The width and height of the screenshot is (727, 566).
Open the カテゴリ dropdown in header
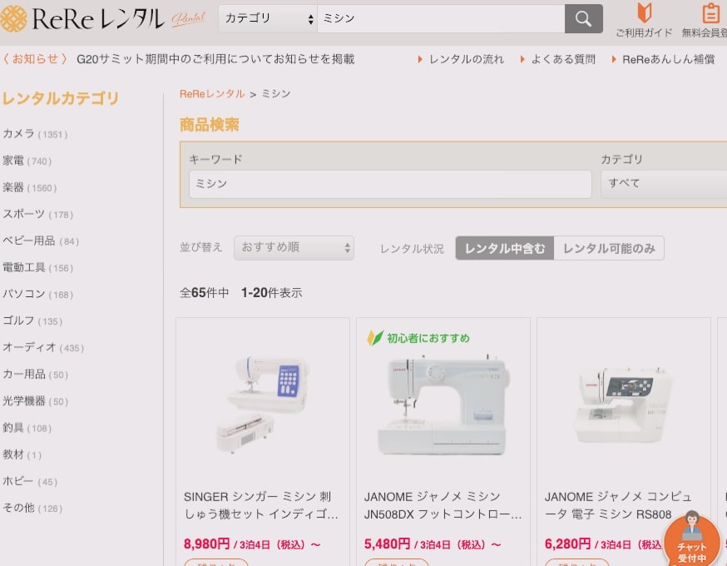pyautogui.click(x=268, y=18)
